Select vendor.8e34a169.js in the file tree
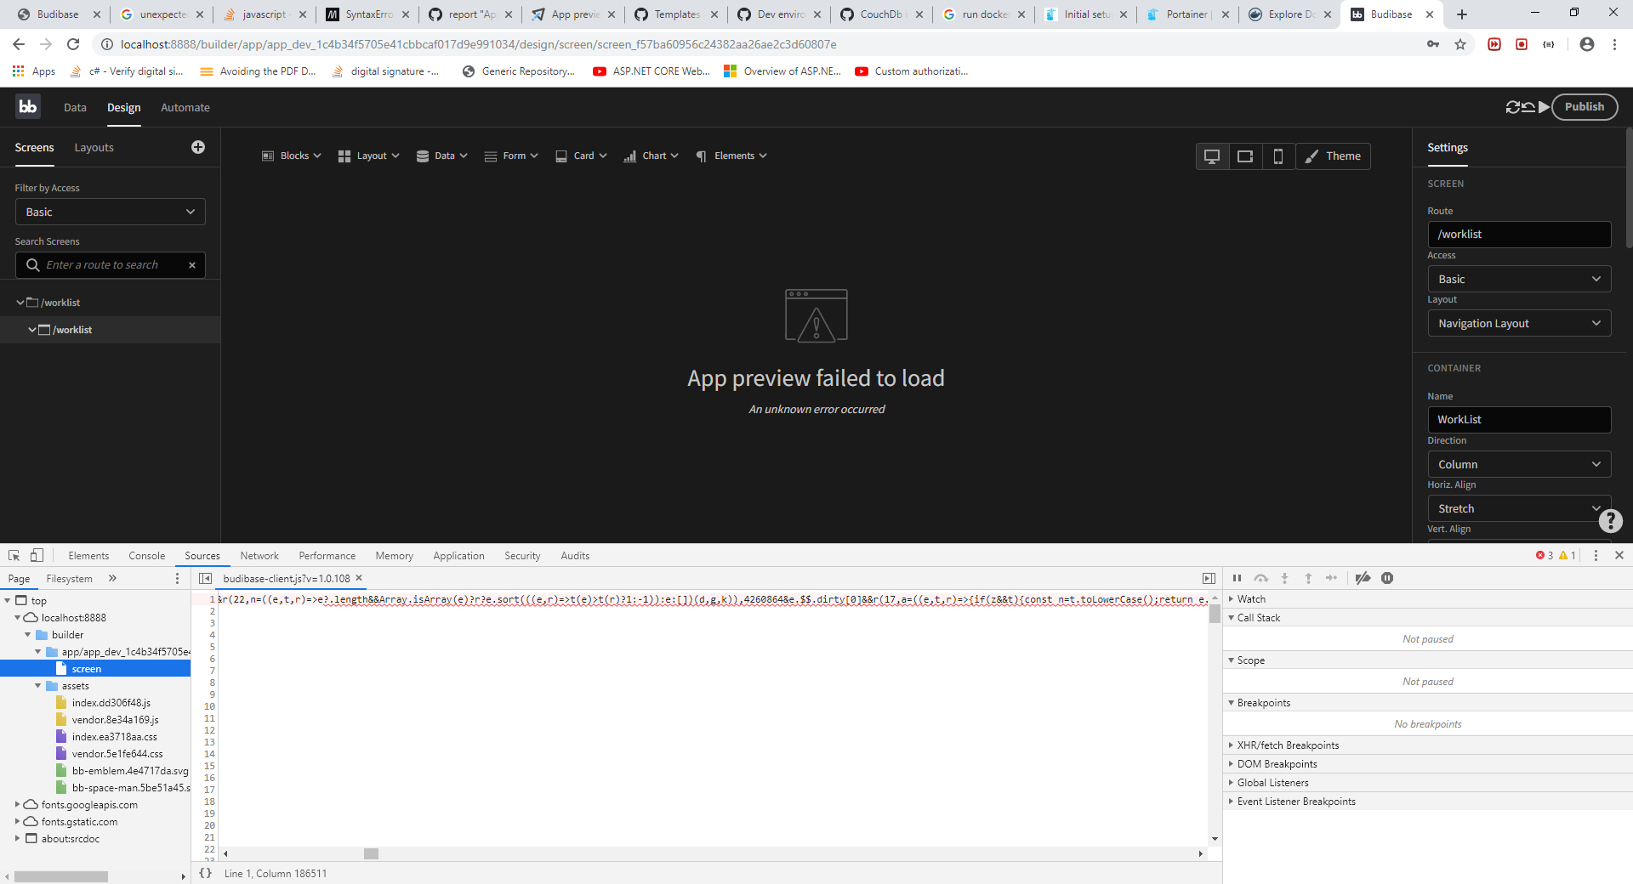Screen dimensions: 1633x884 115,720
